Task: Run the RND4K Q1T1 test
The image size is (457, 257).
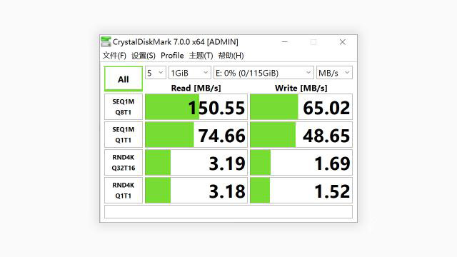Action: [x=124, y=191]
